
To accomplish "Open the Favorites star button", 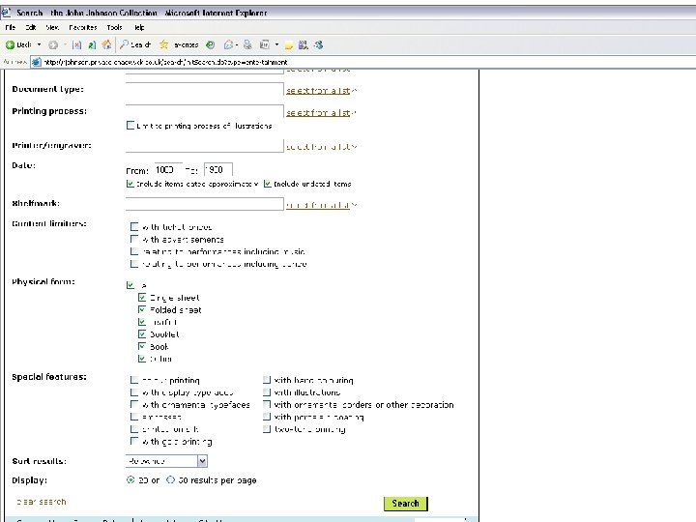I will click(179, 44).
